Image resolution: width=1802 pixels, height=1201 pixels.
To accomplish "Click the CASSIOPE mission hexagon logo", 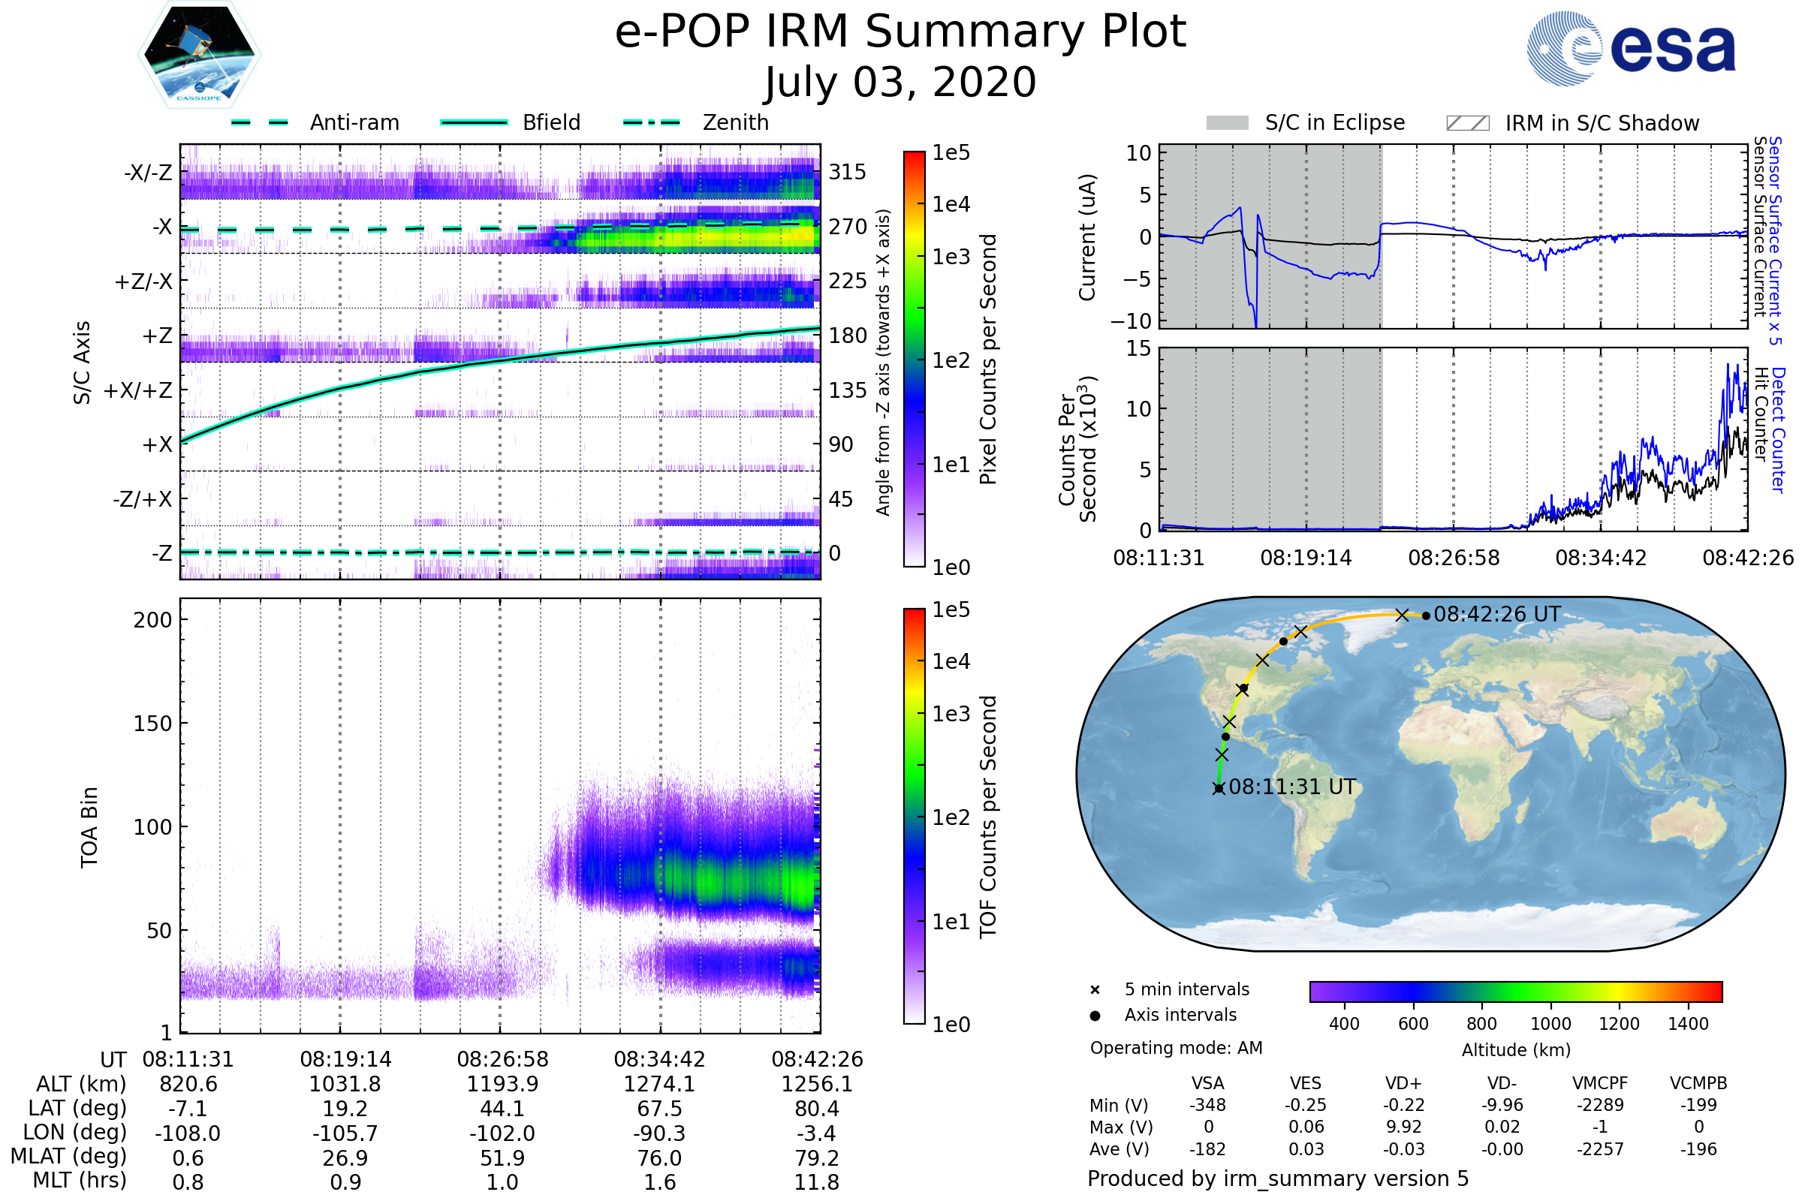I will (x=199, y=55).
